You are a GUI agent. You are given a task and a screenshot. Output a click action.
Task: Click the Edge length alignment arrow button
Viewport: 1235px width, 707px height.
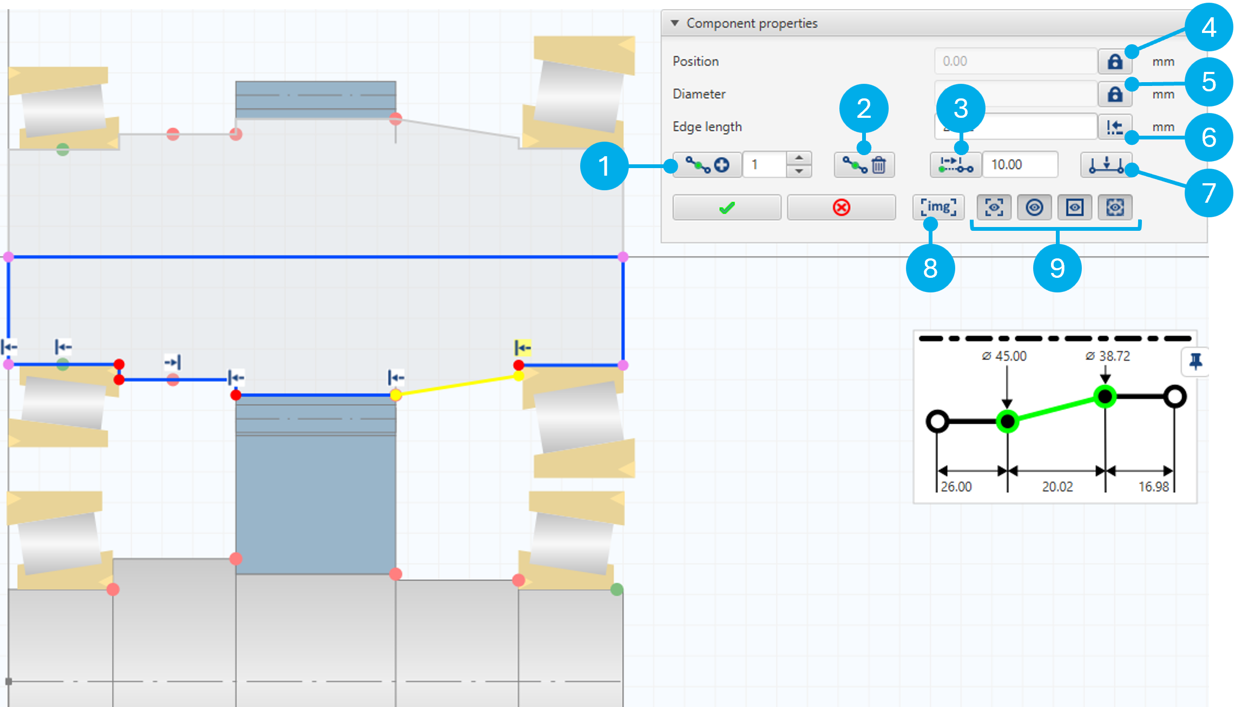pos(1114,127)
